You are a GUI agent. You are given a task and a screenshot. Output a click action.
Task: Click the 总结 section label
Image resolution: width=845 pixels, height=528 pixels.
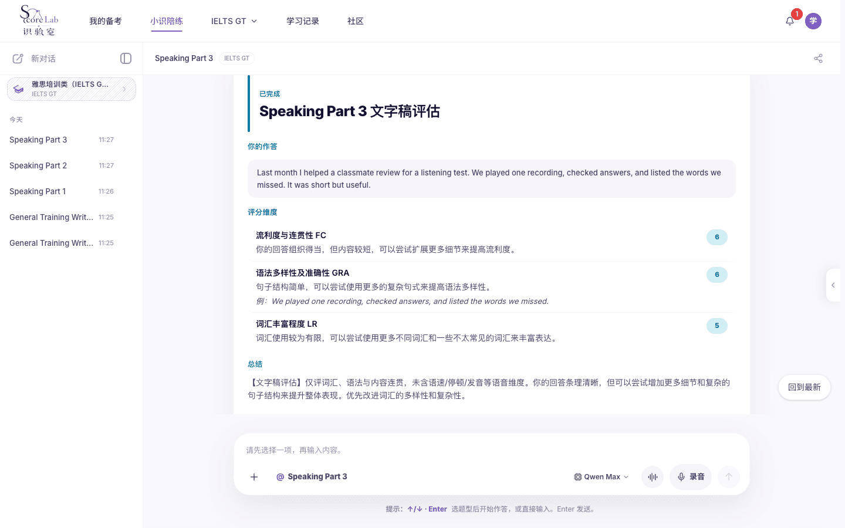coord(255,364)
